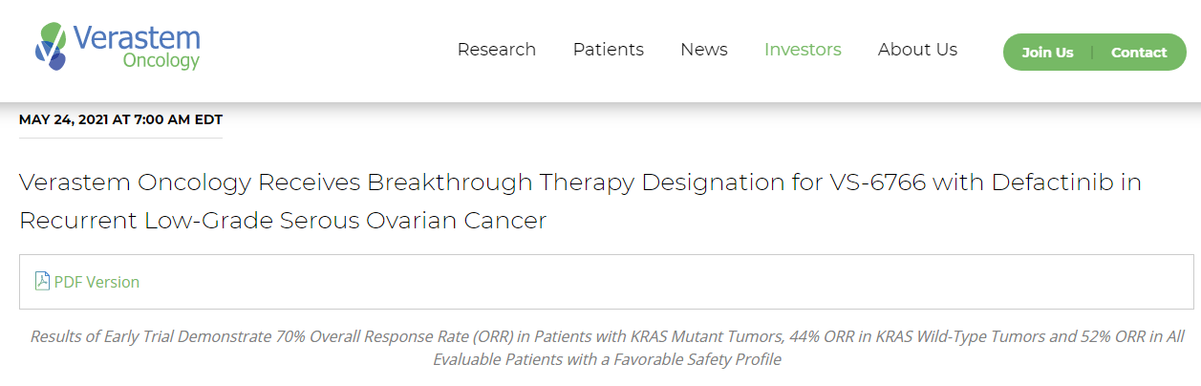Click the underline beneath the date

[120, 138]
